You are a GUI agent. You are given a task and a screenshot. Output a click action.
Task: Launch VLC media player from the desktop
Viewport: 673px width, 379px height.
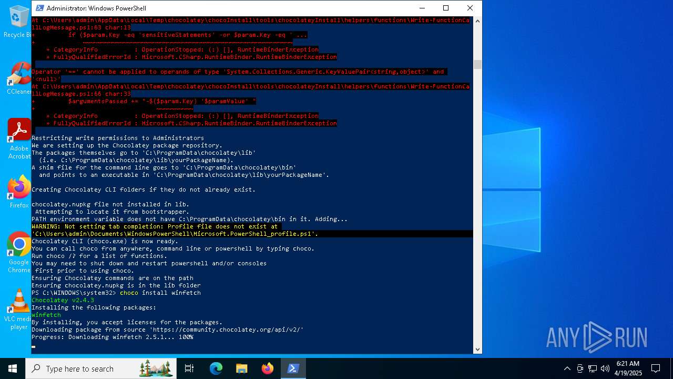[18, 309]
